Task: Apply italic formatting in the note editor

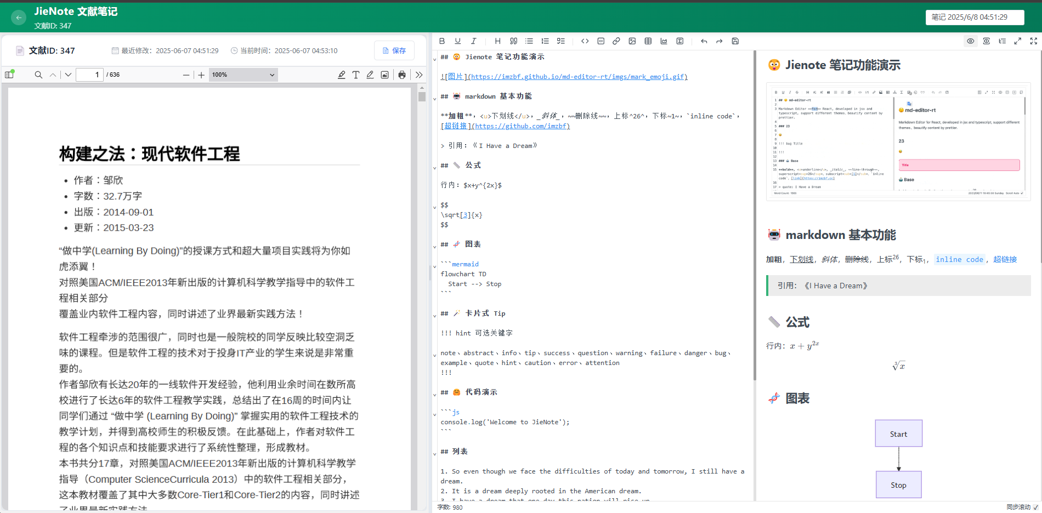Action: pos(474,41)
